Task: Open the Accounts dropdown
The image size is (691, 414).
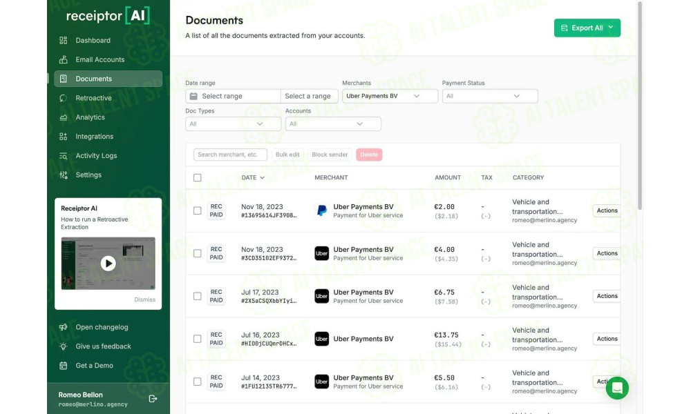Action: click(x=333, y=124)
